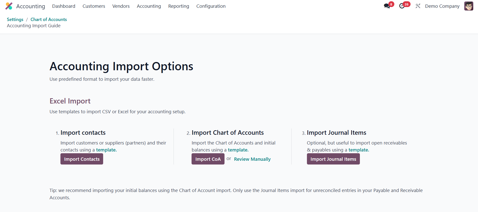The image size is (478, 212).
Task: Expand the Customers menu
Action: (94, 6)
